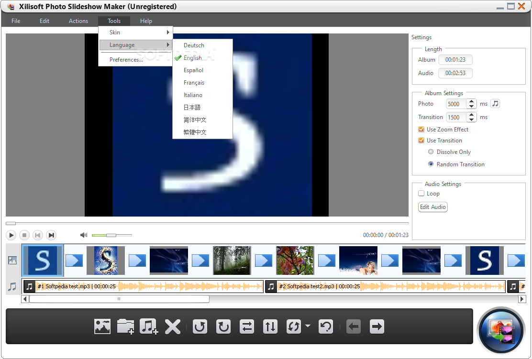Click the transition cycle icon in the toolbar
Image resolution: width=532 pixels, height=359 pixels.
[x=293, y=327]
